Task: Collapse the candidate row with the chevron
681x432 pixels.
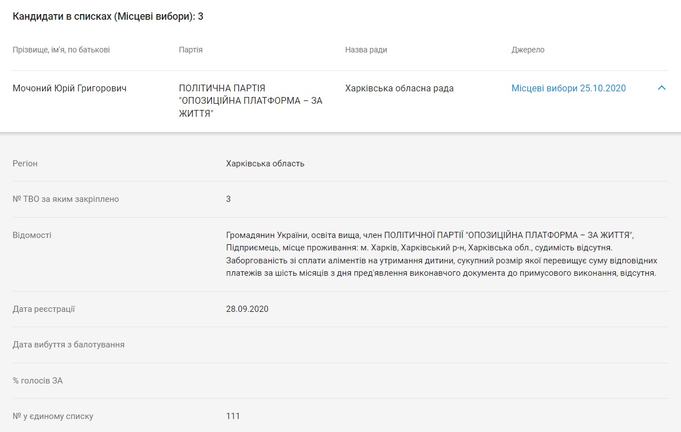Action: (x=662, y=88)
